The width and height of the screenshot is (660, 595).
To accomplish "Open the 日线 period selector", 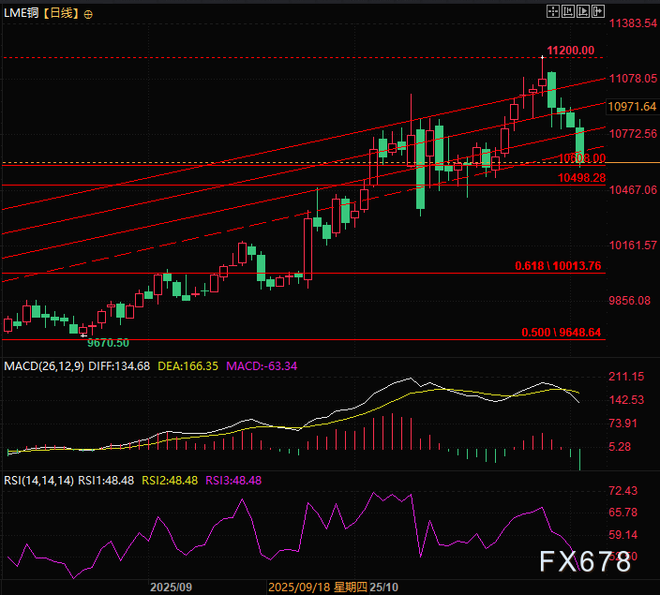I will tap(61, 14).
